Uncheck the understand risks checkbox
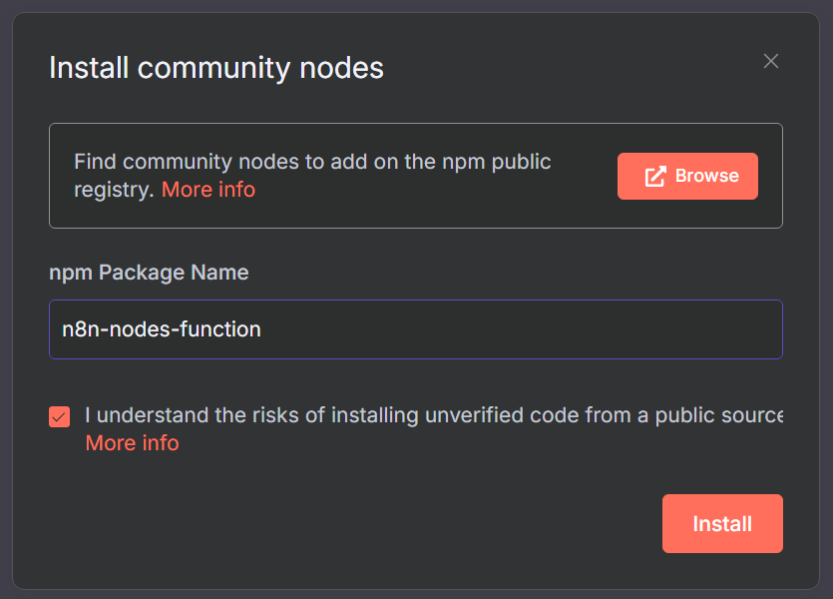 click(60, 416)
